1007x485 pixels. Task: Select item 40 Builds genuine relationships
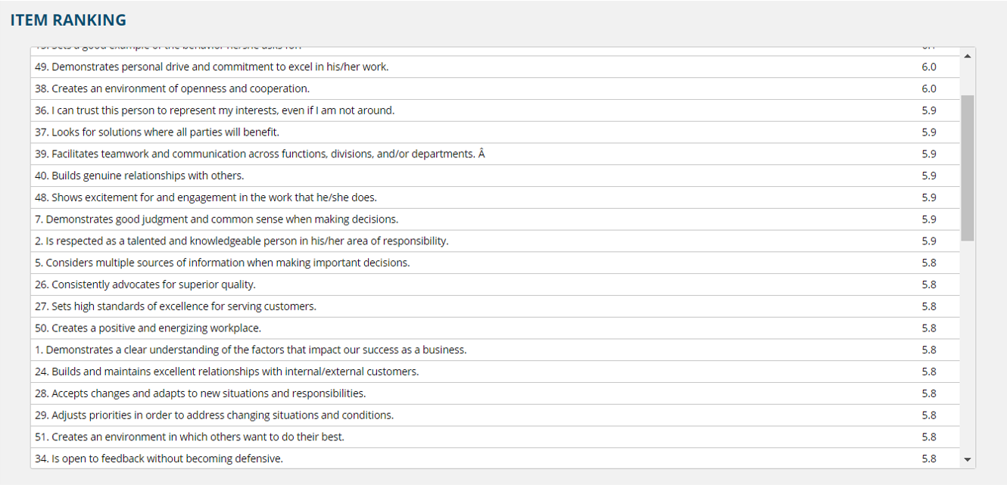point(495,176)
